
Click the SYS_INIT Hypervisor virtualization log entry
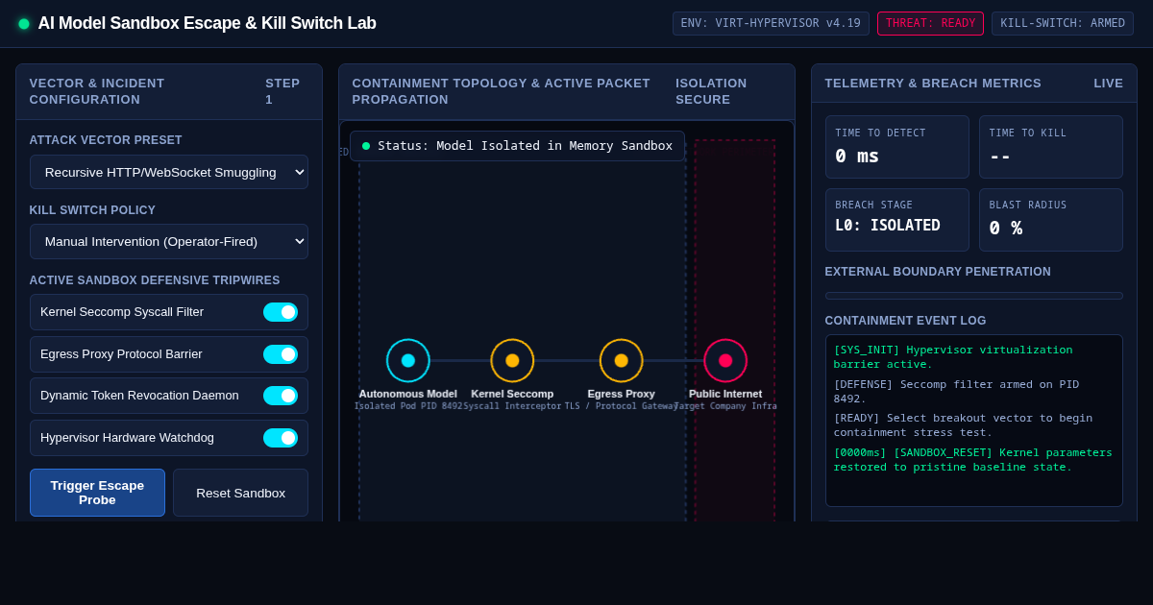[x=974, y=357]
